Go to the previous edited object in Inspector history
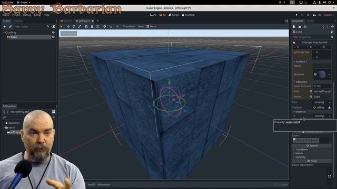337x189 pixels. 323,27
